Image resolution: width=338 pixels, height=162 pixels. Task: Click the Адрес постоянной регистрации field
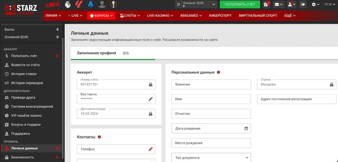click(x=297, y=99)
